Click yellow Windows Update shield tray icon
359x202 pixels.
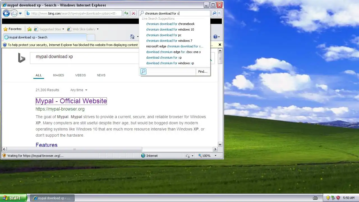coord(328,198)
